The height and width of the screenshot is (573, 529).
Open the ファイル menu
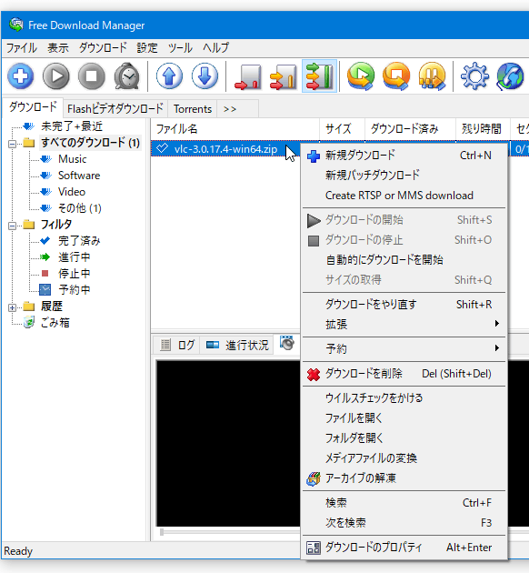click(22, 47)
